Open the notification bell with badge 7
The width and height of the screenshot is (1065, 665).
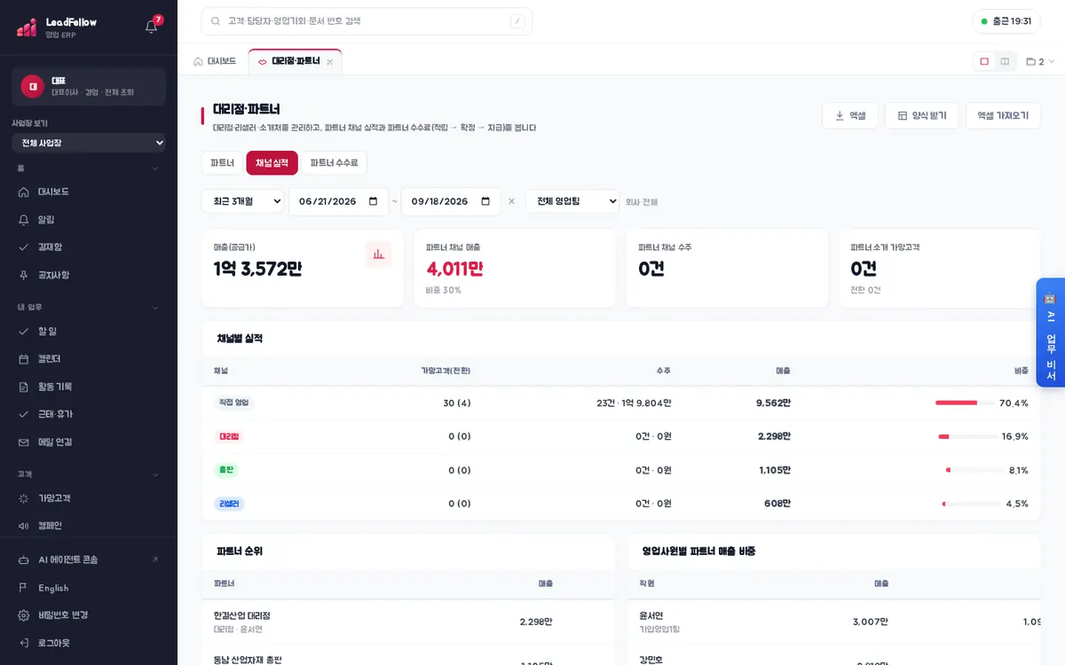[152, 27]
